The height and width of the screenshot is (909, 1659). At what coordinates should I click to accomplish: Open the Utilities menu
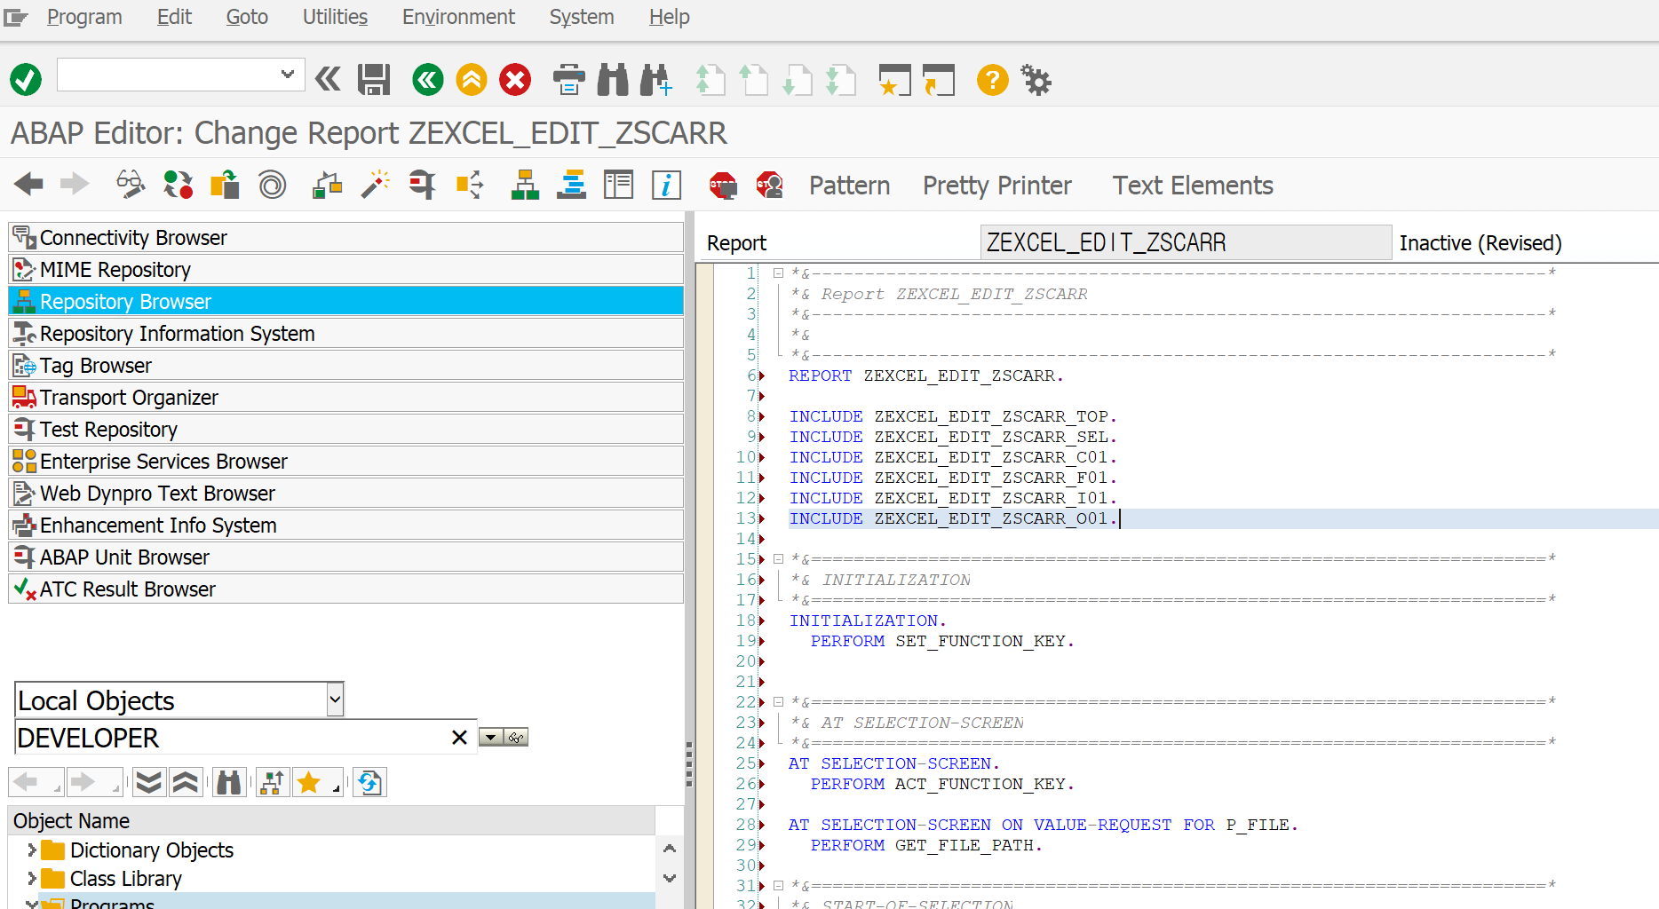coord(335,17)
